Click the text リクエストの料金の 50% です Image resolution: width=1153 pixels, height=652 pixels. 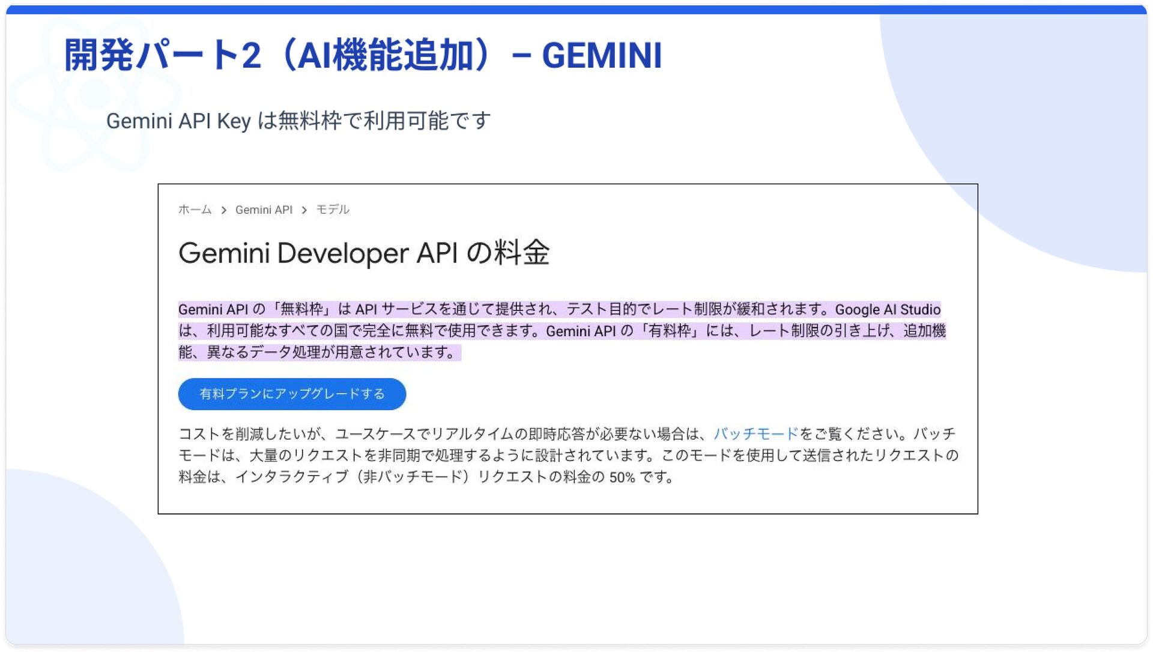coord(575,477)
